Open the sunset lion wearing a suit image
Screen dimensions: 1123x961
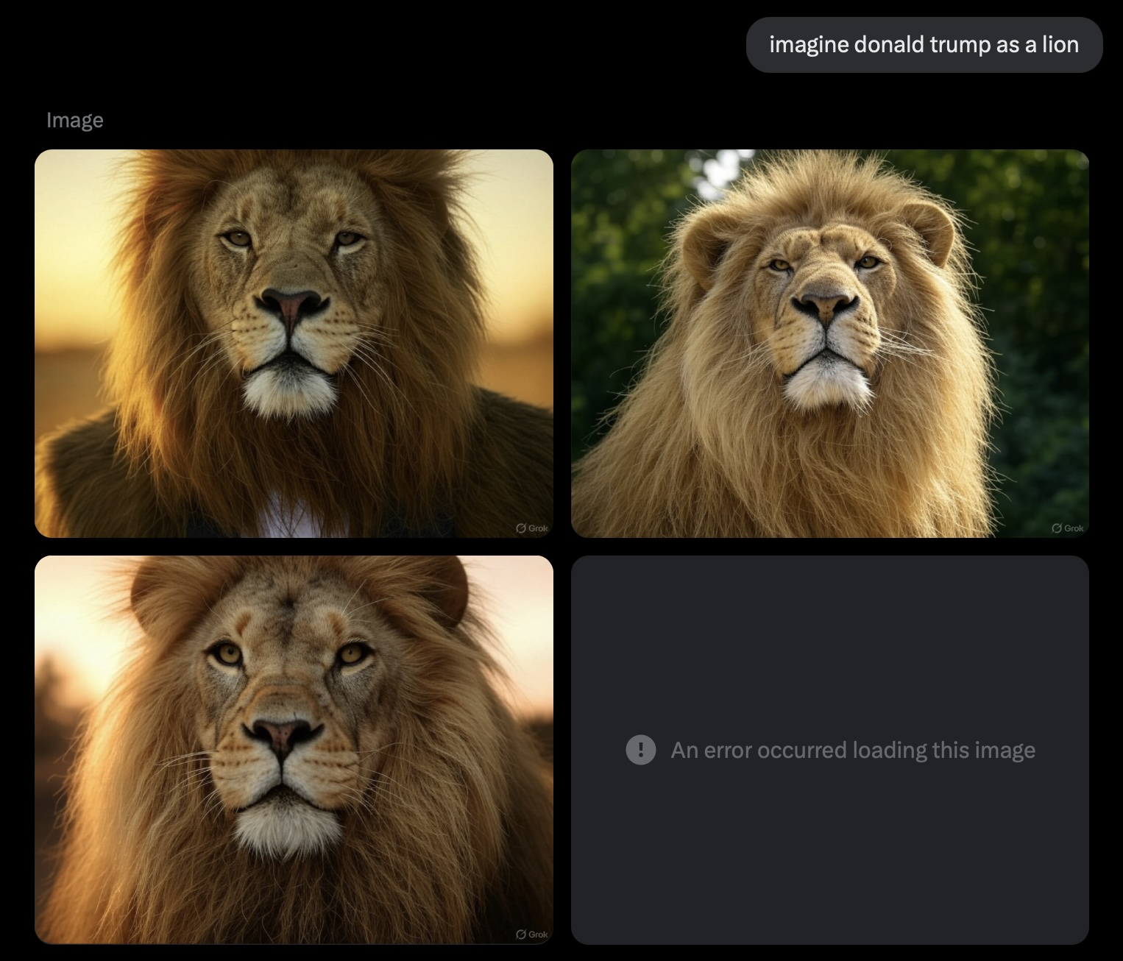pyautogui.click(x=294, y=344)
